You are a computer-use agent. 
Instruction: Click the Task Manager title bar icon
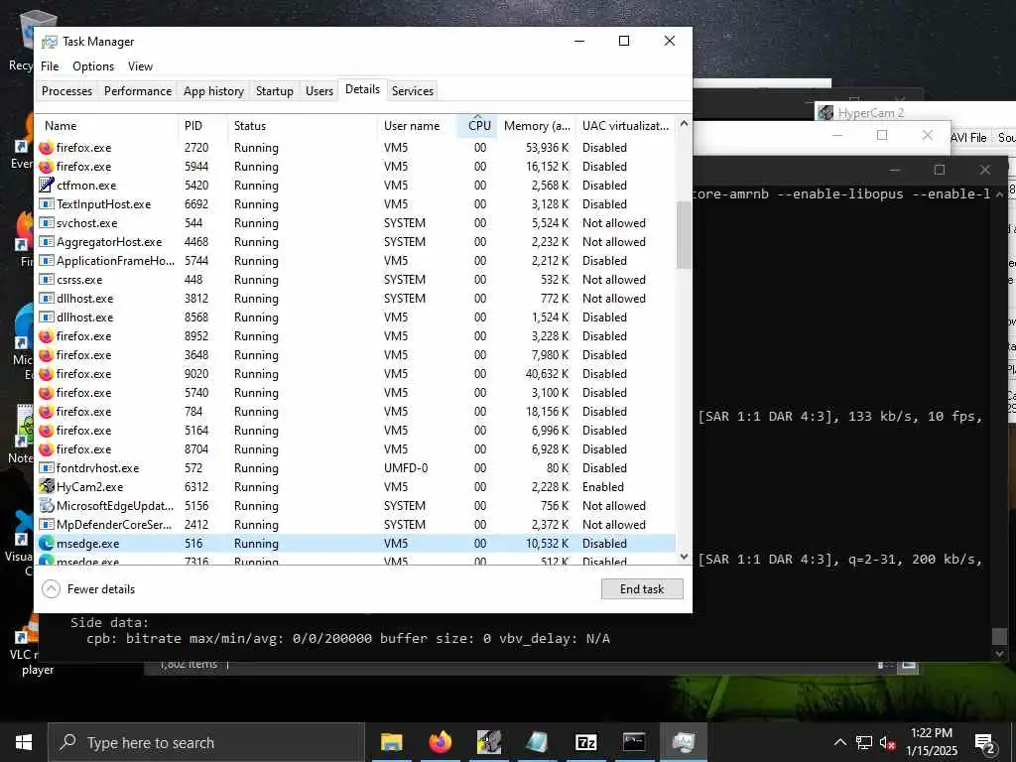(x=50, y=42)
